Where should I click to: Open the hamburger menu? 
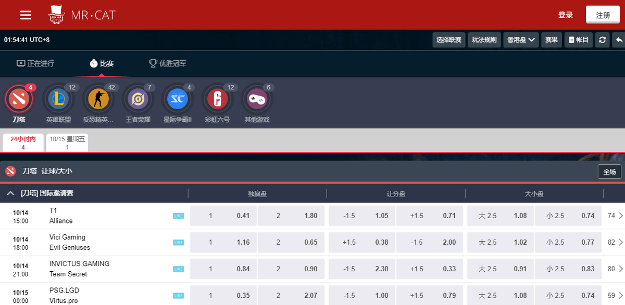pos(26,15)
